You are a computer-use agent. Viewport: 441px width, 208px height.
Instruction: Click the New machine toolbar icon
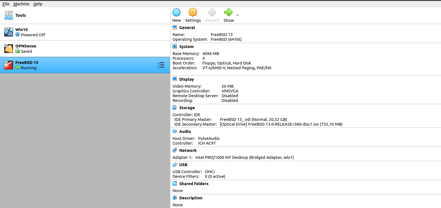tap(176, 12)
